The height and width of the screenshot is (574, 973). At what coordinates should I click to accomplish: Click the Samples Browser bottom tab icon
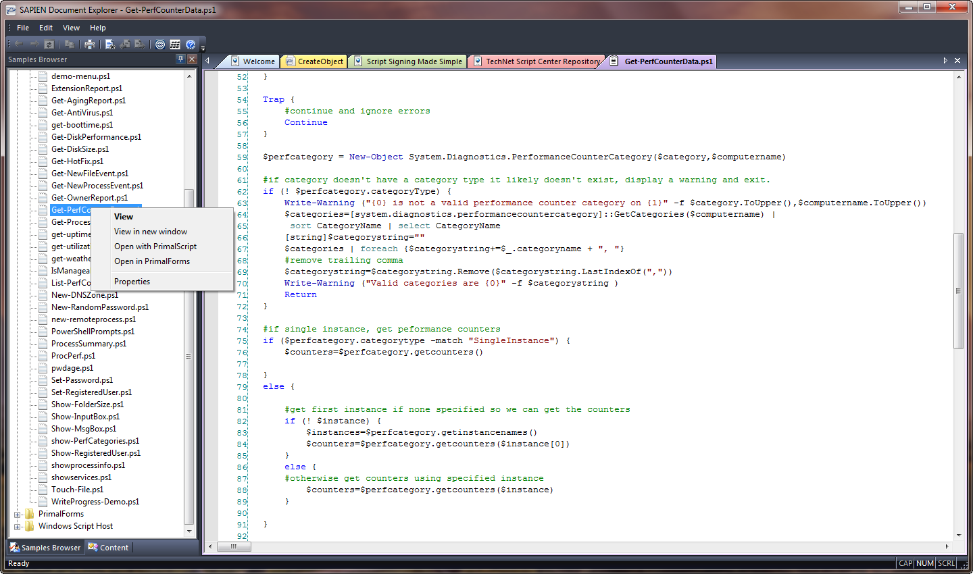click(15, 547)
